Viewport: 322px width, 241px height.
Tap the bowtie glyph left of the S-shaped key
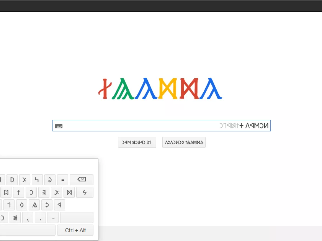[x=69, y=192]
